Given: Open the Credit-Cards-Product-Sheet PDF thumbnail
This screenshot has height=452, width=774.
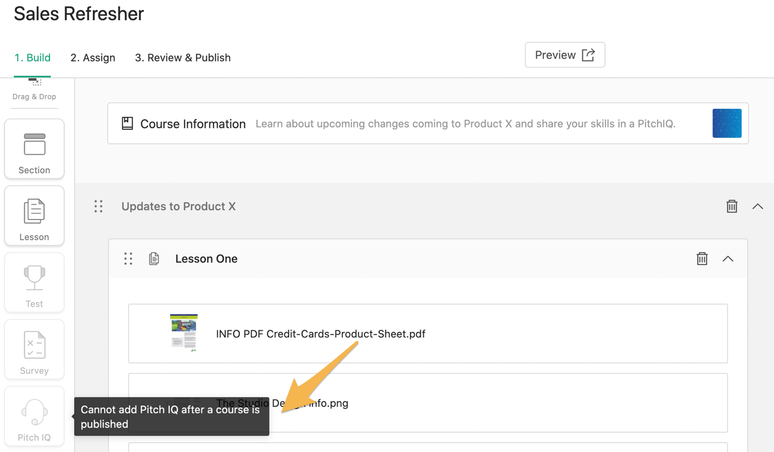Looking at the screenshot, I should tap(183, 333).
